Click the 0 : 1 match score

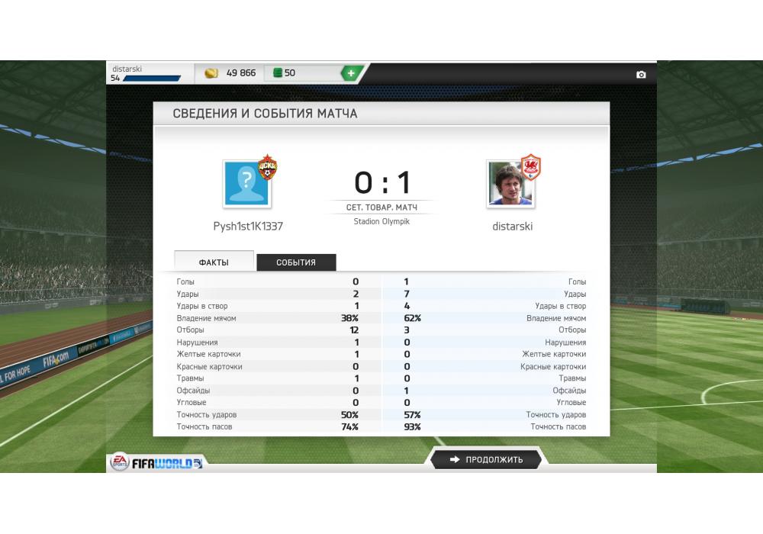382,182
